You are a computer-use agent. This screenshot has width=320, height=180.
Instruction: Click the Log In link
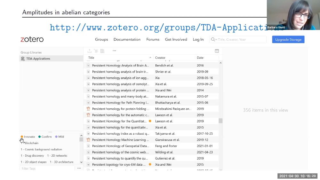[198, 39]
